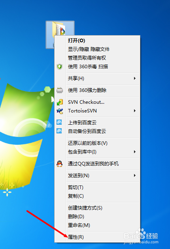Click the TortoiseSVN turtle icon

point(60,111)
